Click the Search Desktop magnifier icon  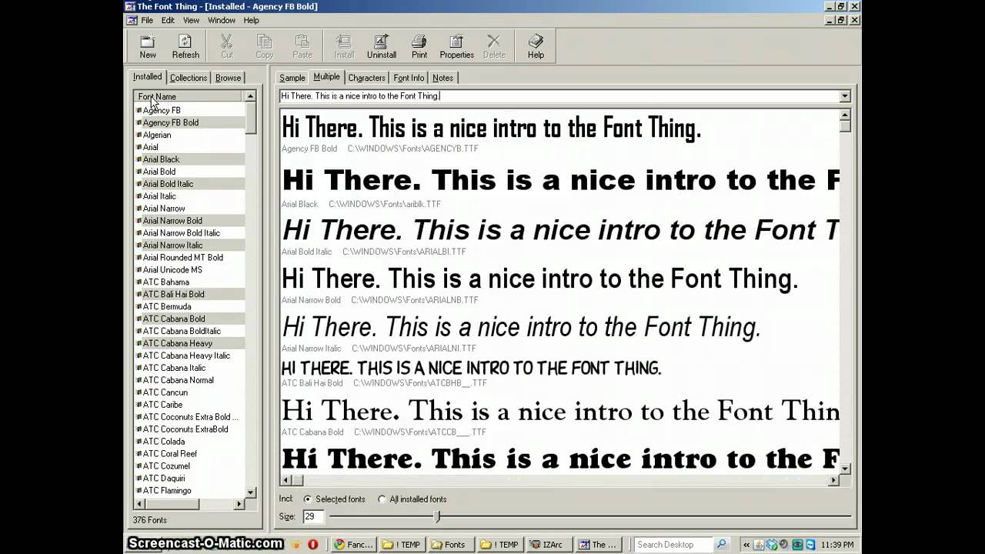click(721, 544)
